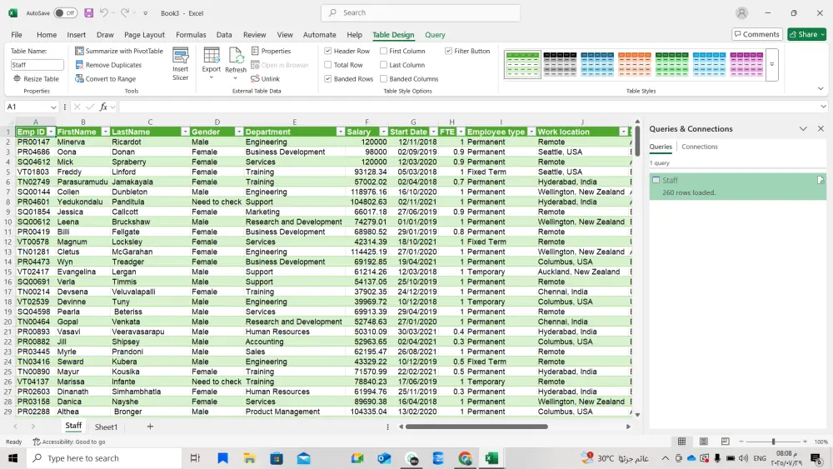Click Summarize with PivotTable
The image size is (833, 469).
point(119,51)
